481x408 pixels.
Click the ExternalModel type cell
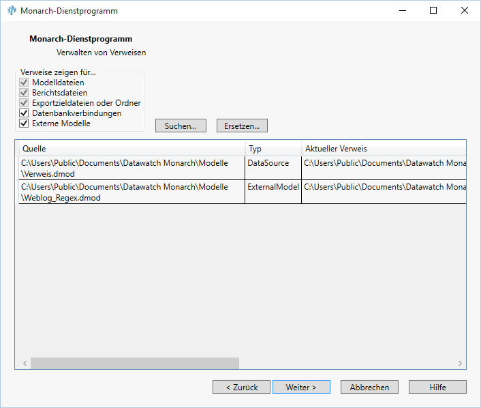pyautogui.click(x=273, y=187)
